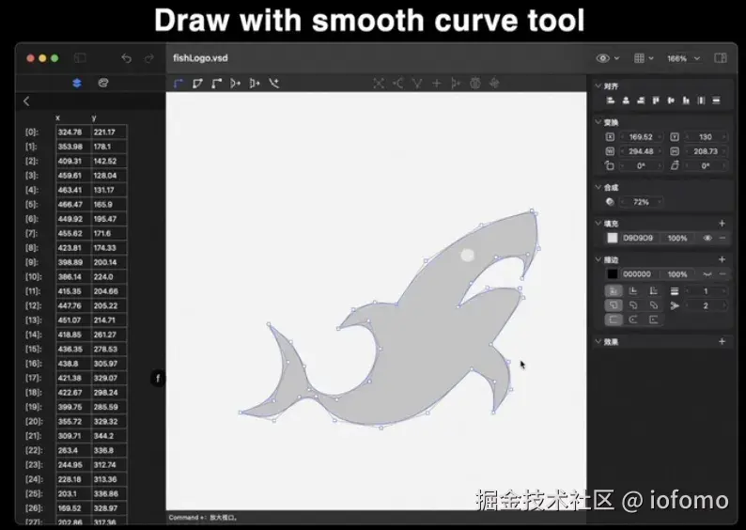Select the highlighted blue smooth curve tool
Viewport: 746px width, 530px height.
point(179,84)
